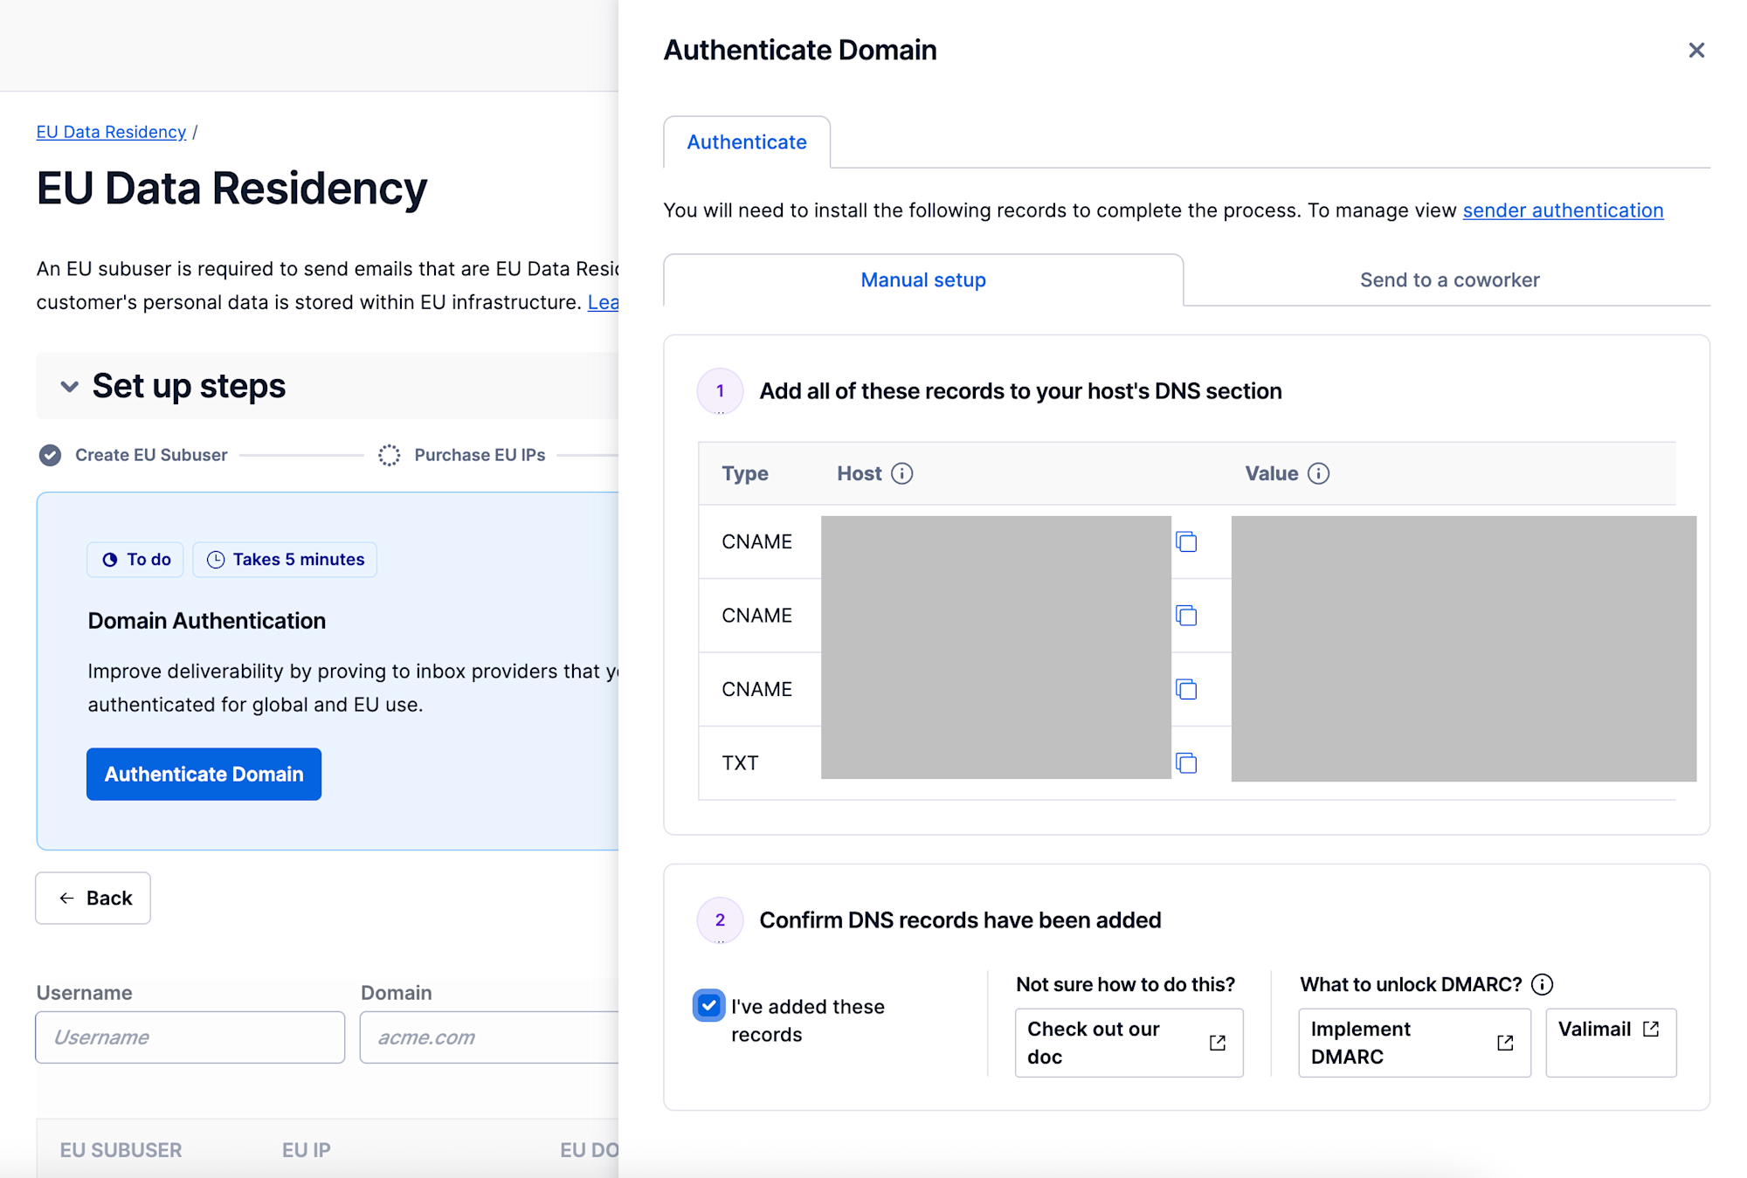1747x1178 pixels.
Task: Open the sender authentication link
Action: click(1562, 210)
